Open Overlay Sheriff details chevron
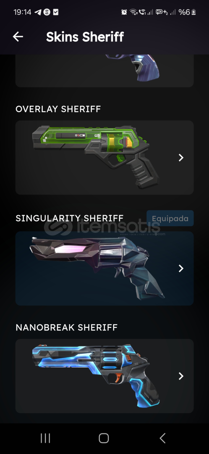 pos(181,158)
